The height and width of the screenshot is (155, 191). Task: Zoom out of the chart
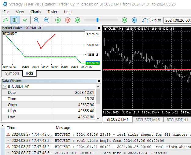click(46, 20)
